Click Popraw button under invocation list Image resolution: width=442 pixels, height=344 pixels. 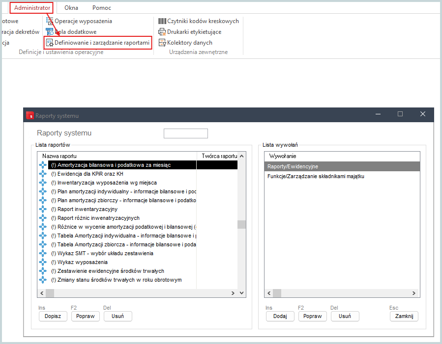point(313,316)
